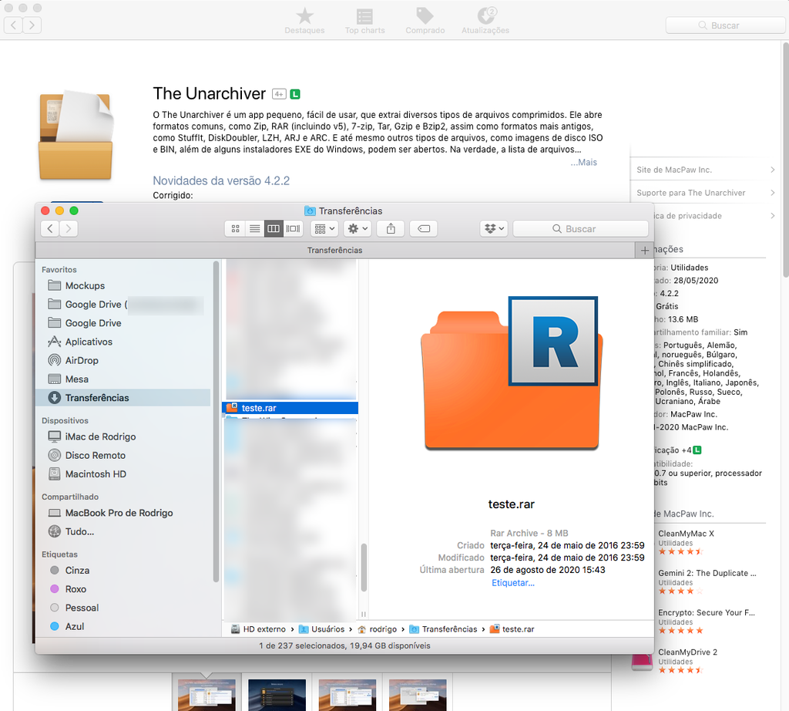The image size is (789, 711).
Task: Go back in the Finder window
Action: pyautogui.click(x=50, y=228)
